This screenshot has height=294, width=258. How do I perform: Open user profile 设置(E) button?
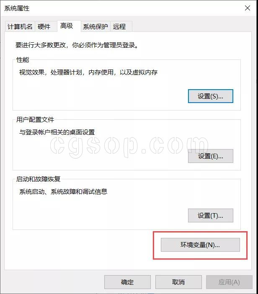tap(211, 156)
